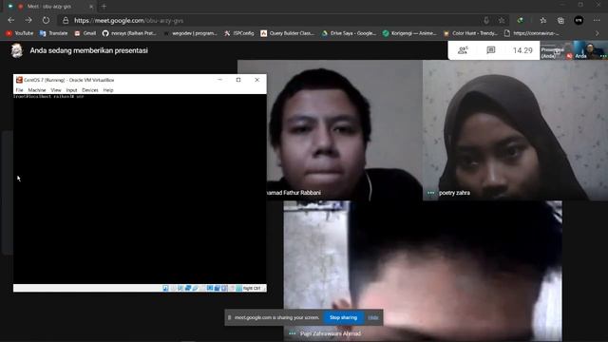This screenshot has height=342, width=608.
Task: Click the microphone permission icon in address bar
Action: [486, 20]
